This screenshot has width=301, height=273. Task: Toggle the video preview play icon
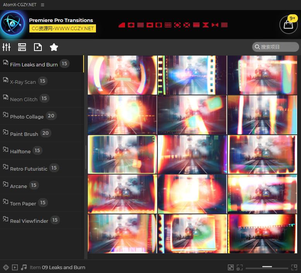click(x=15, y=267)
